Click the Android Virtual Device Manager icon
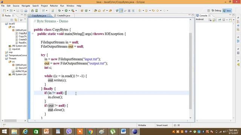Screen dimensions: 241x135 37,10
